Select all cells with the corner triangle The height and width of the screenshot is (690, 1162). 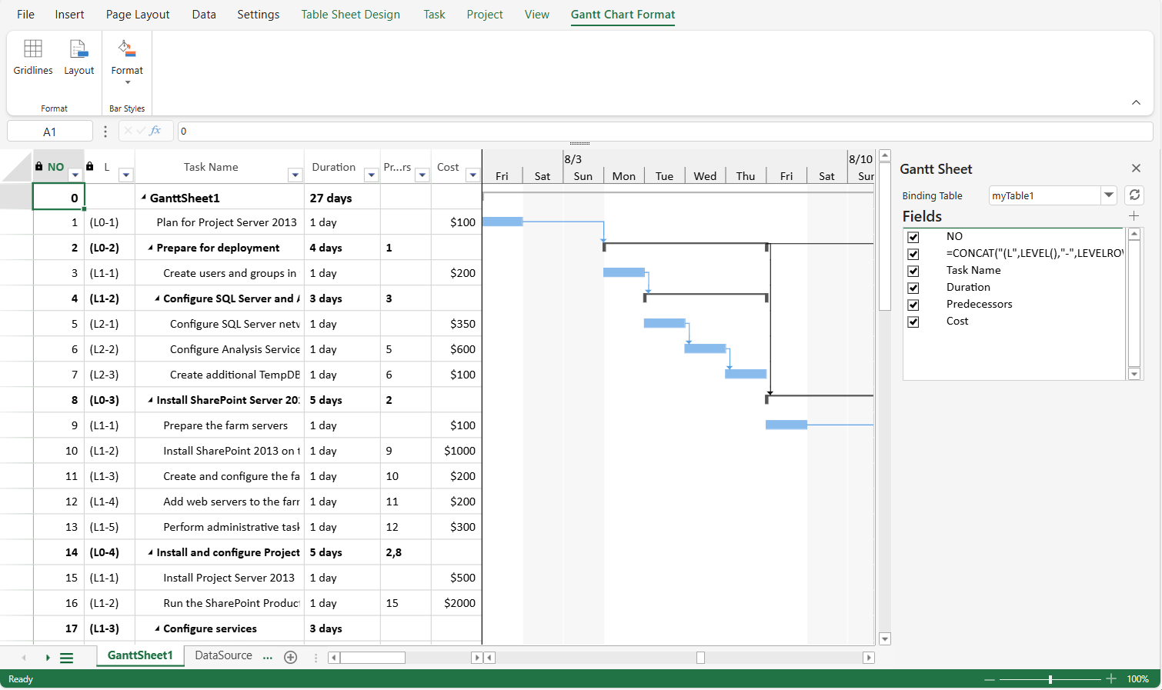click(x=17, y=166)
